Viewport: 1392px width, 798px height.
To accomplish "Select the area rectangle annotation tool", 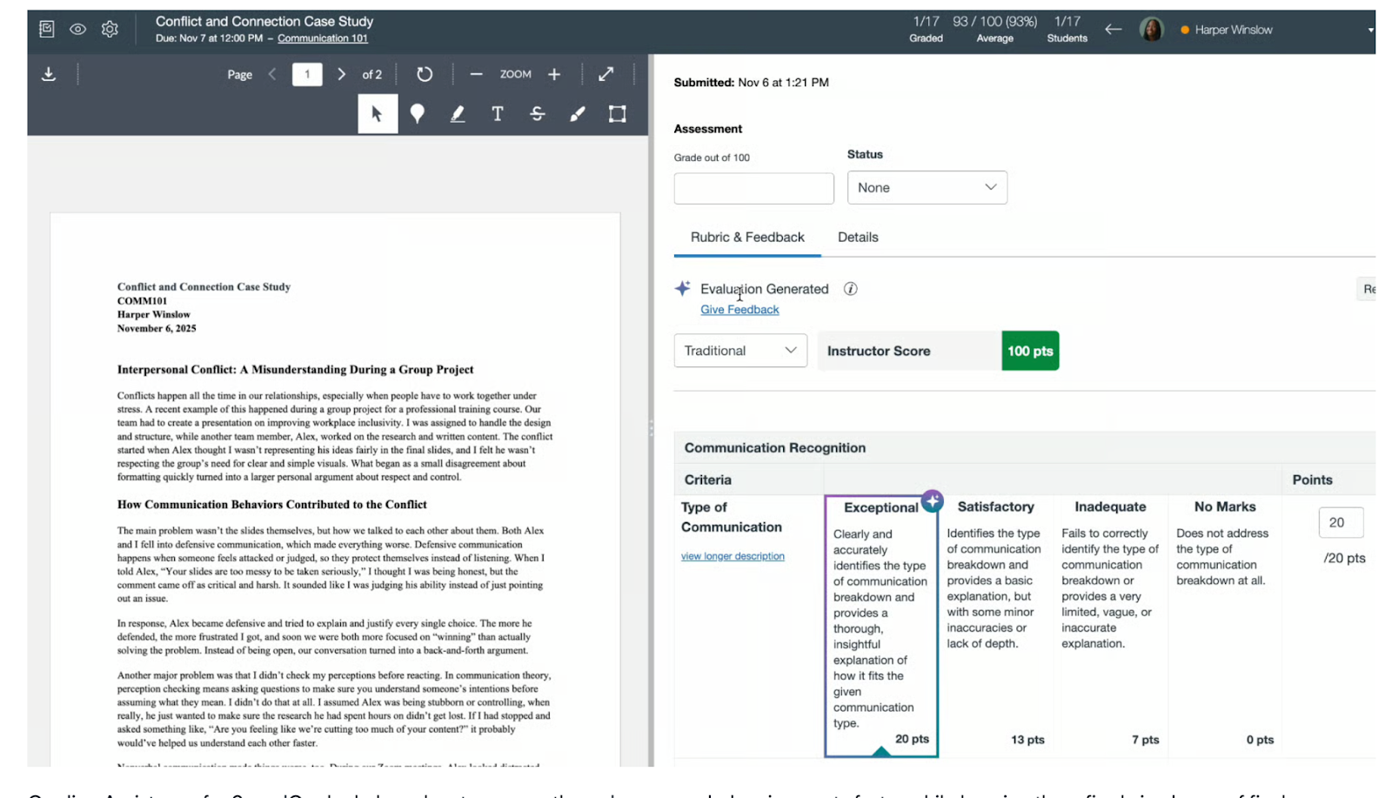I will click(617, 114).
